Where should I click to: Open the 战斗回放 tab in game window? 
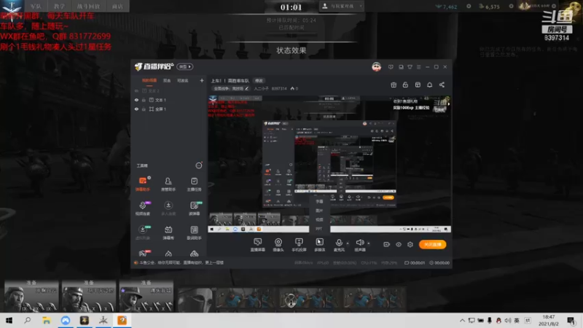pos(88,6)
